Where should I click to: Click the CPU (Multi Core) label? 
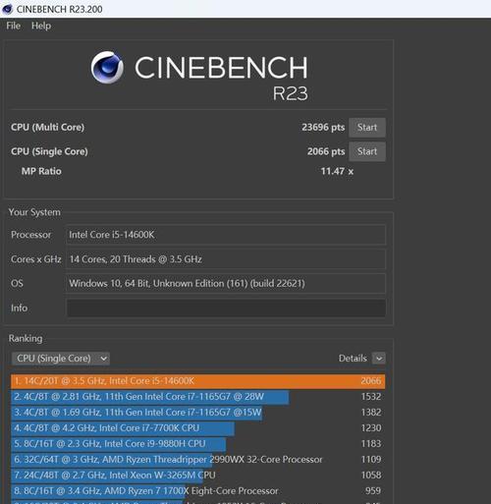tap(48, 128)
